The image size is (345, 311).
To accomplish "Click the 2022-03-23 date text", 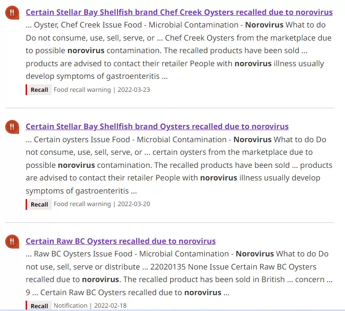I will point(134,90).
